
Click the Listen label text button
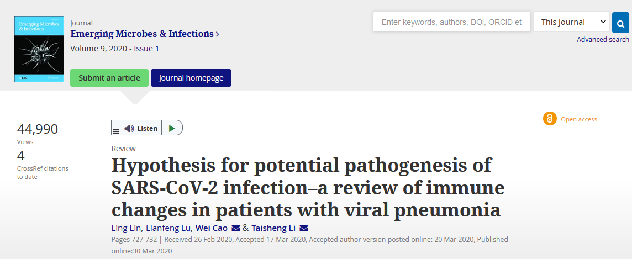(x=147, y=129)
